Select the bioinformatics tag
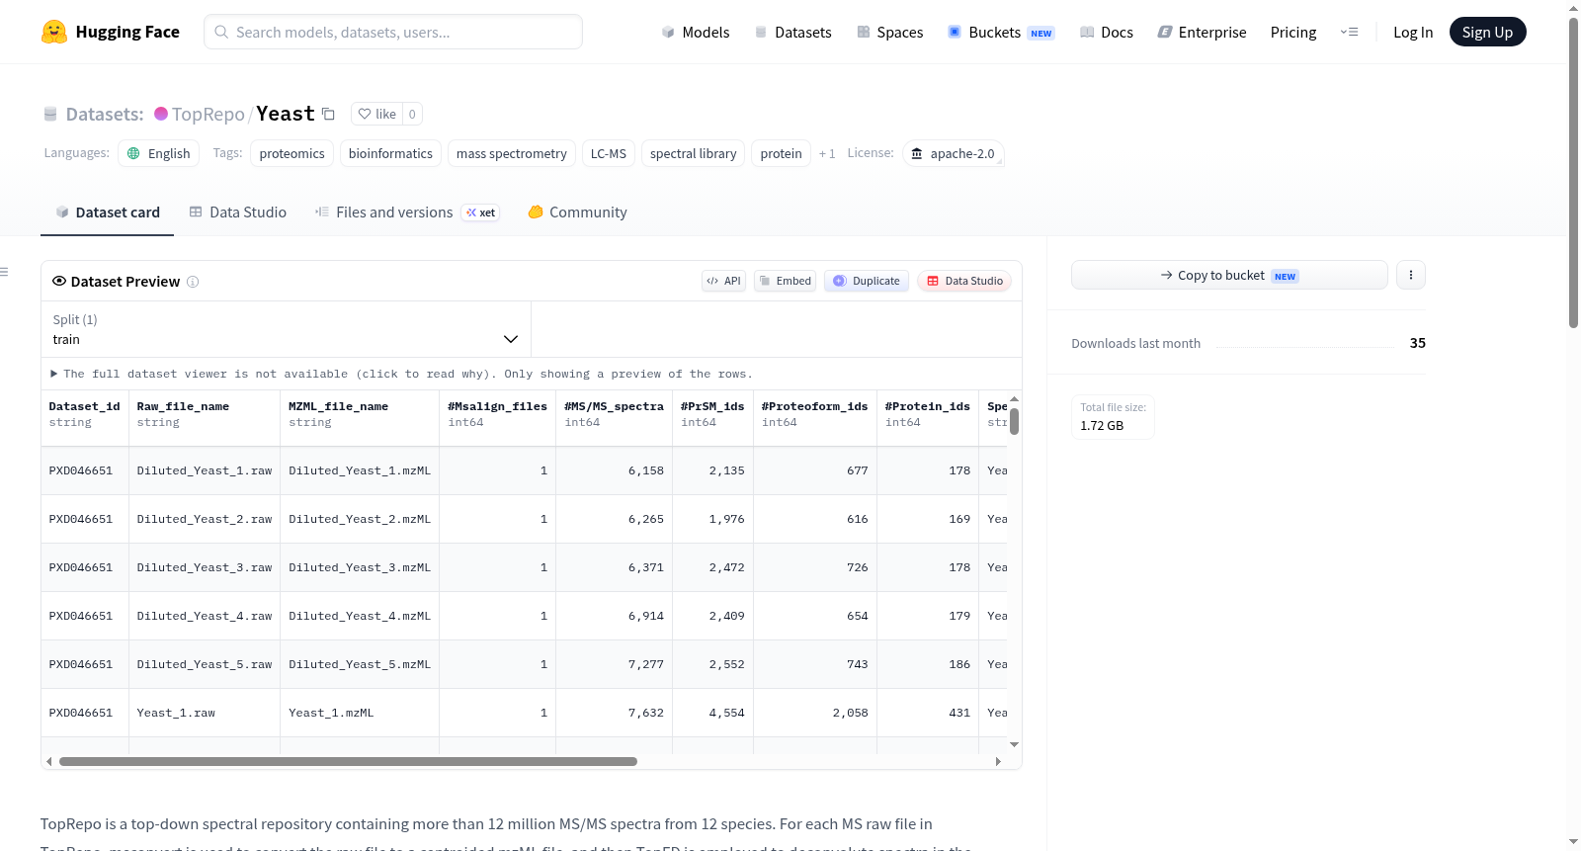This screenshot has height=851, width=1581. point(390,153)
